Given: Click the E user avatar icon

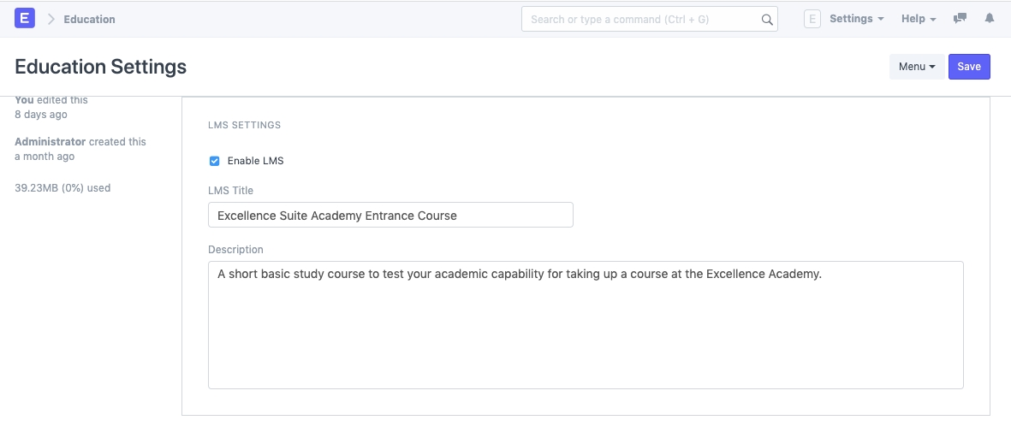Looking at the screenshot, I should (812, 19).
